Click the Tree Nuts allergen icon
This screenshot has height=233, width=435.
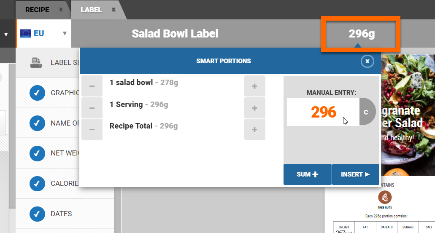pyautogui.click(x=385, y=197)
